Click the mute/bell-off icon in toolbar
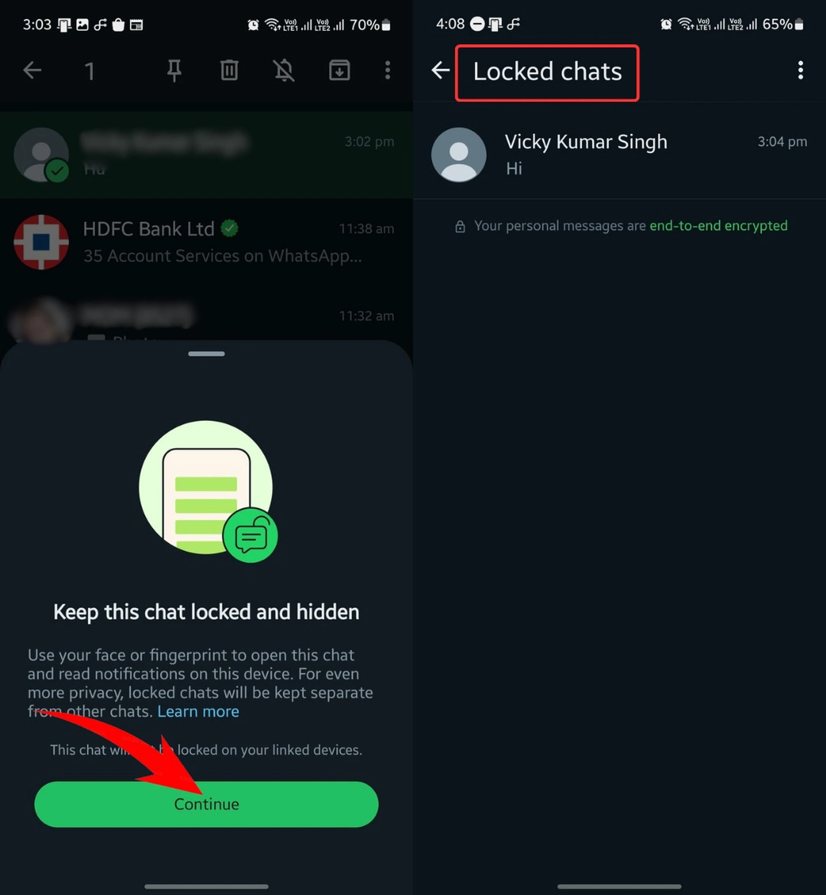 285,71
